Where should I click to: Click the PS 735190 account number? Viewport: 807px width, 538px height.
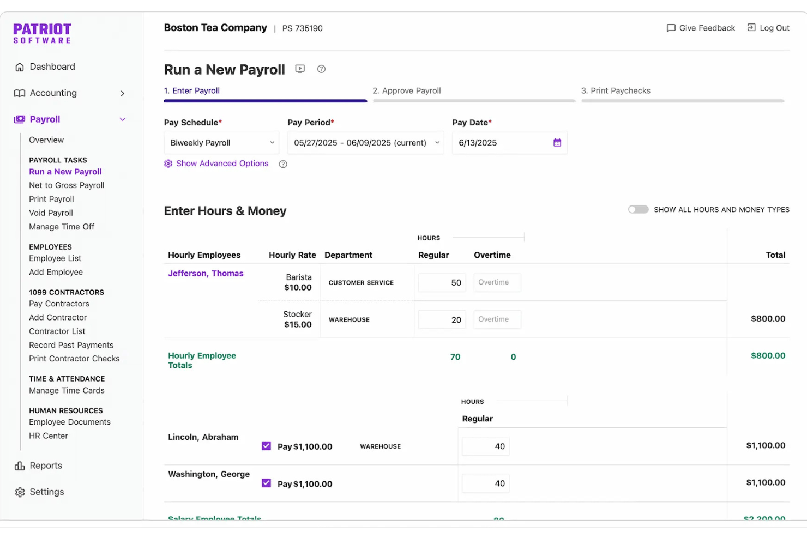[x=302, y=28]
